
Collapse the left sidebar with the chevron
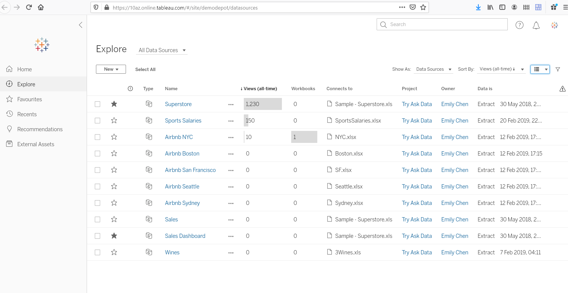point(80,25)
